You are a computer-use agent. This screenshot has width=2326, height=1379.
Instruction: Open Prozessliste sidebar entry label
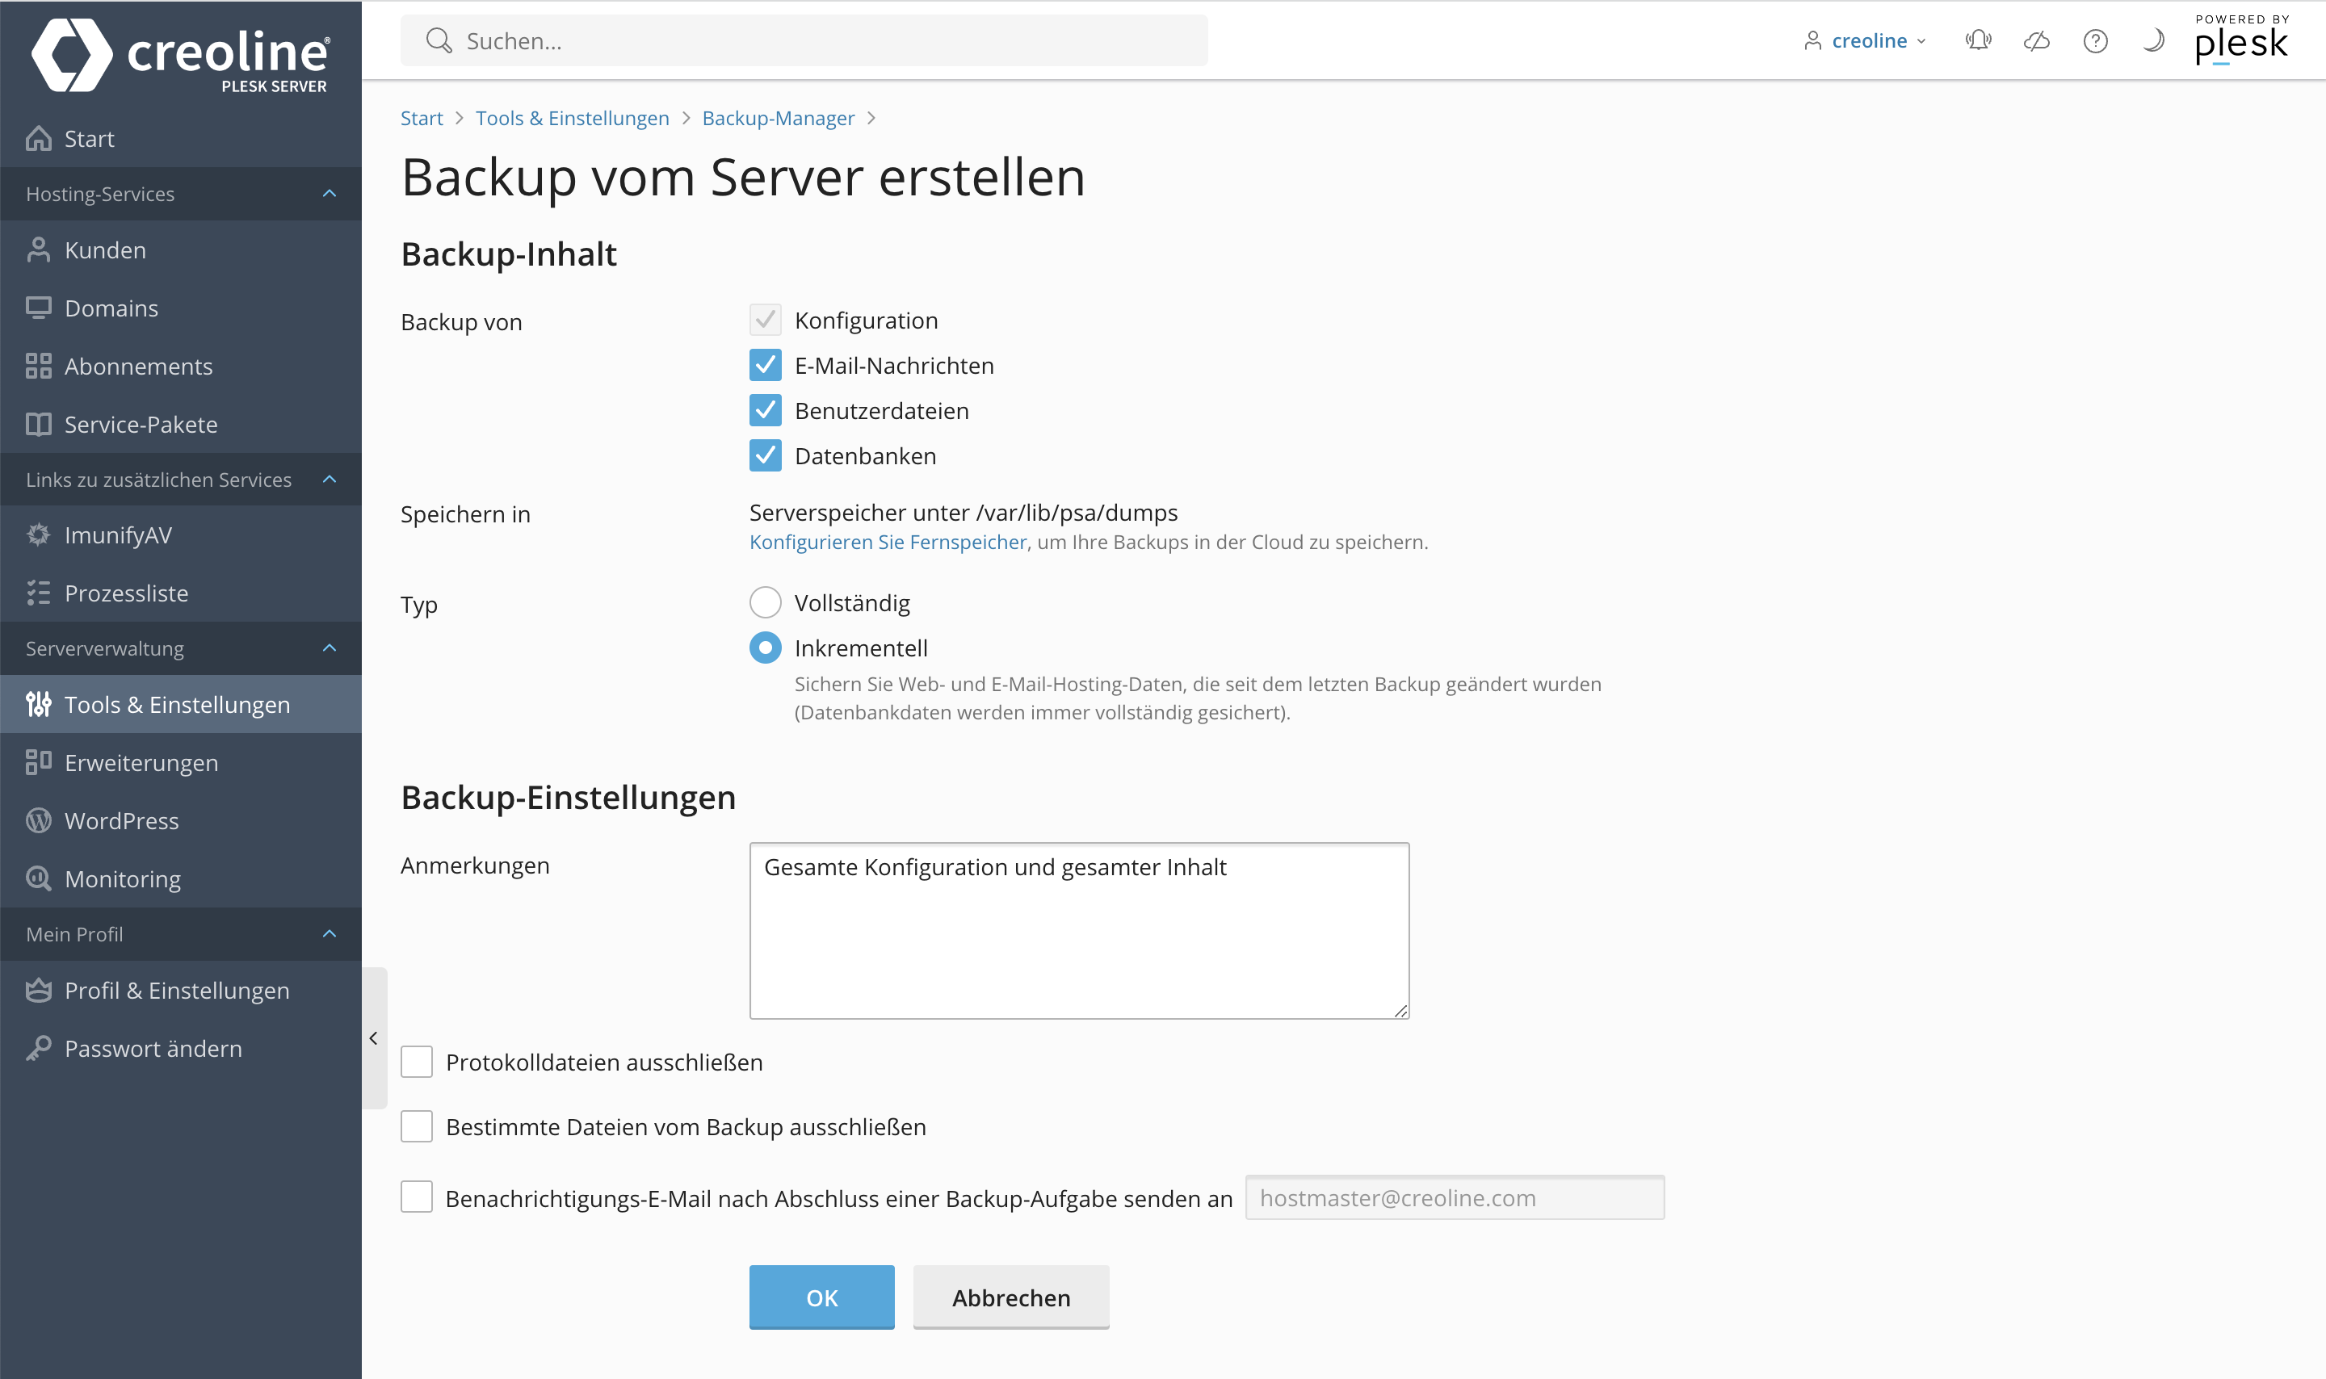coord(126,593)
